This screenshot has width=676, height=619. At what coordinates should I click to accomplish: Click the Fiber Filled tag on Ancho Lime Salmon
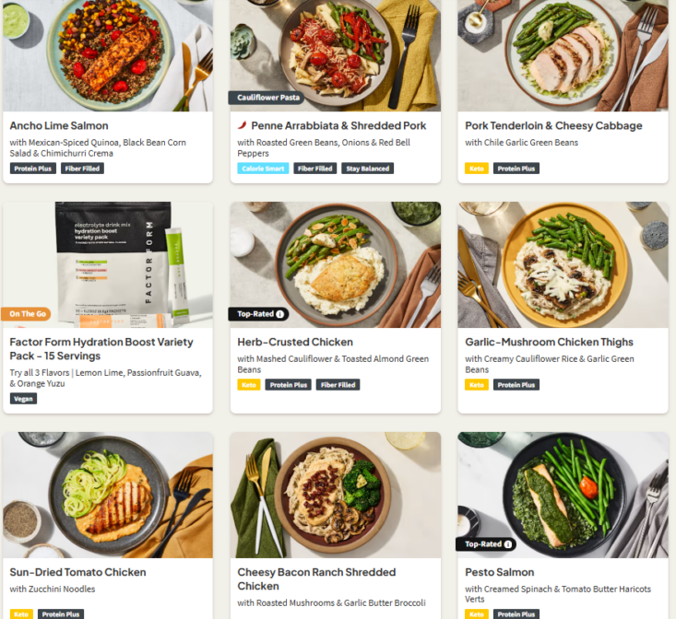(x=82, y=169)
